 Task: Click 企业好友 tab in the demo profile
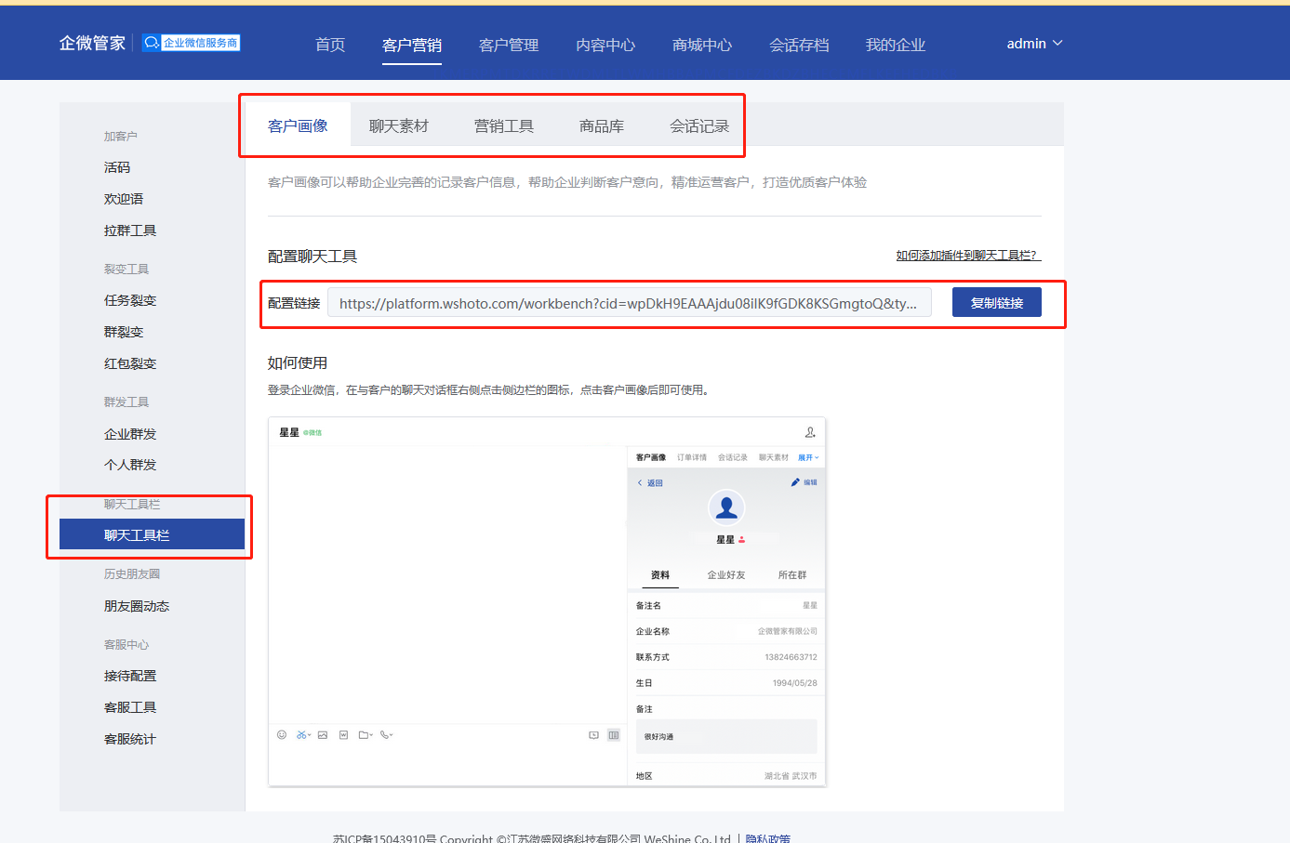tap(726, 575)
